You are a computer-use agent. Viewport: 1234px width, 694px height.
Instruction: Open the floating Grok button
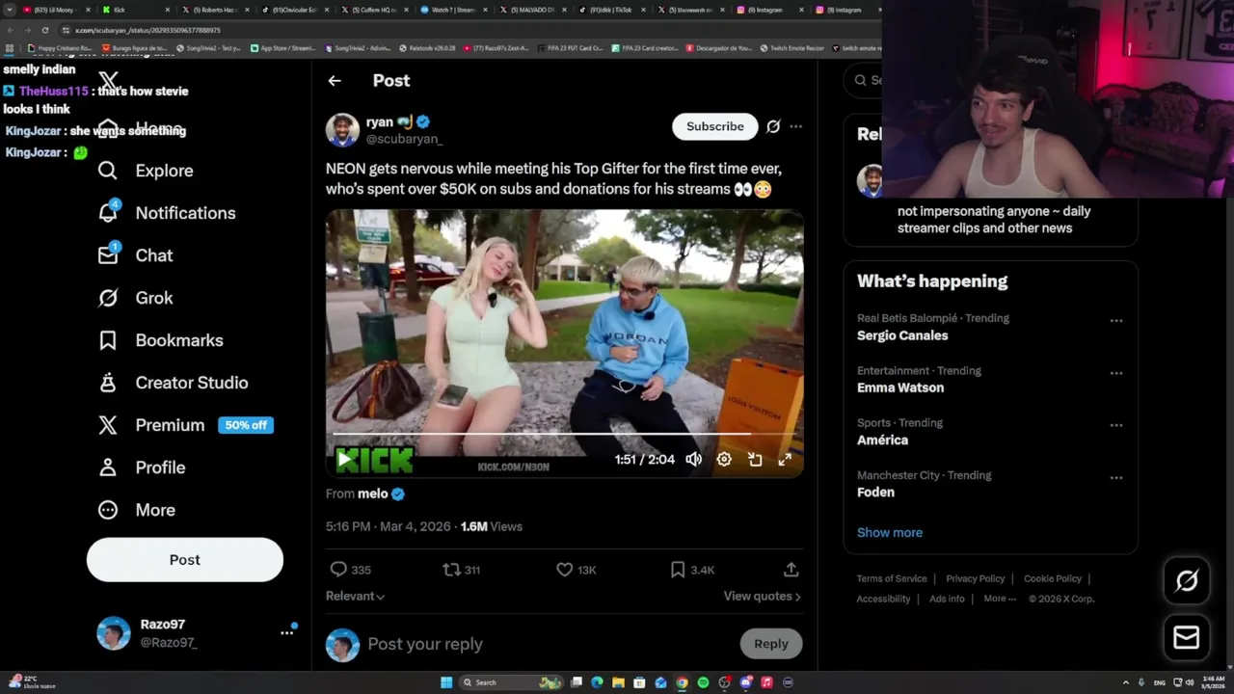pyautogui.click(x=1187, y=580)
